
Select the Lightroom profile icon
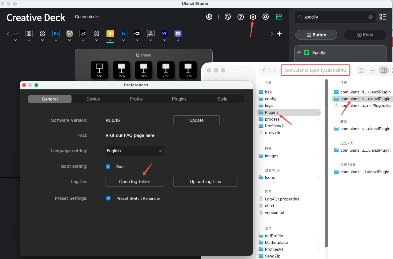[124, 34]
